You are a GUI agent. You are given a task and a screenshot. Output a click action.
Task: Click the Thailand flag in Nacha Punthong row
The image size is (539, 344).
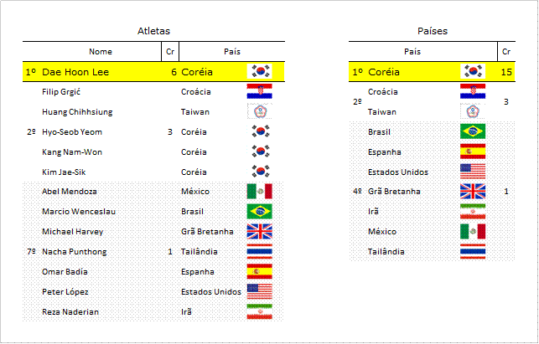(259, 252)
